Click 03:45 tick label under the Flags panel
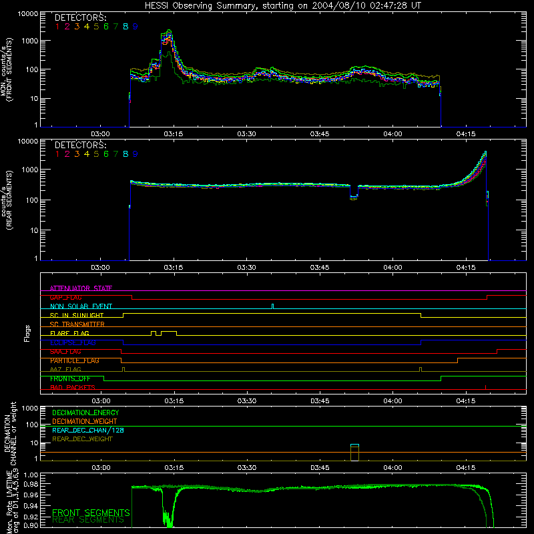Image resolution: width=534 pixels, height=534 pixels. 320,401
